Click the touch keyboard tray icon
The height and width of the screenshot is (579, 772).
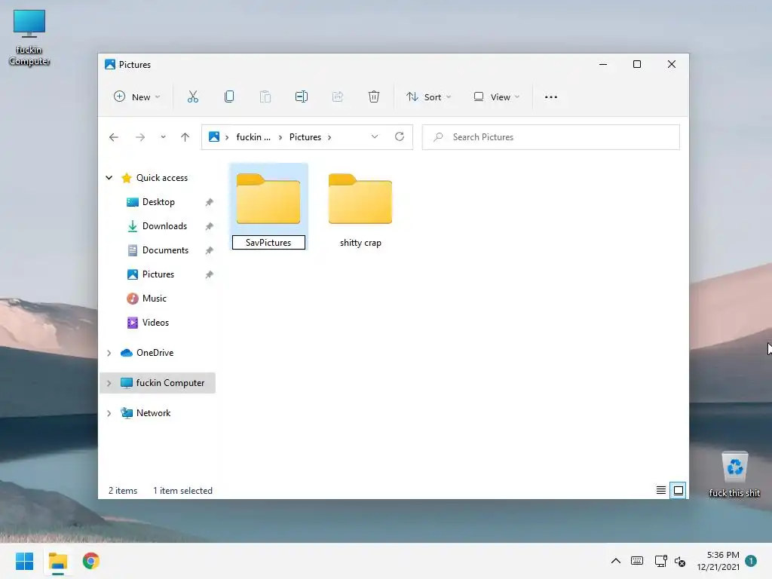coord(636,561)
